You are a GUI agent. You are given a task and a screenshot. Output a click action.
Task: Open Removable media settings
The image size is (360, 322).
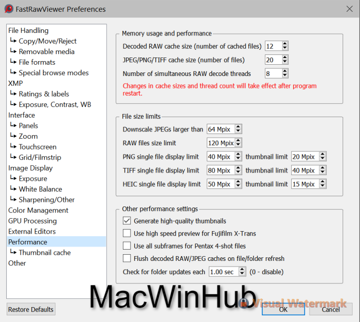pos(47,51)
